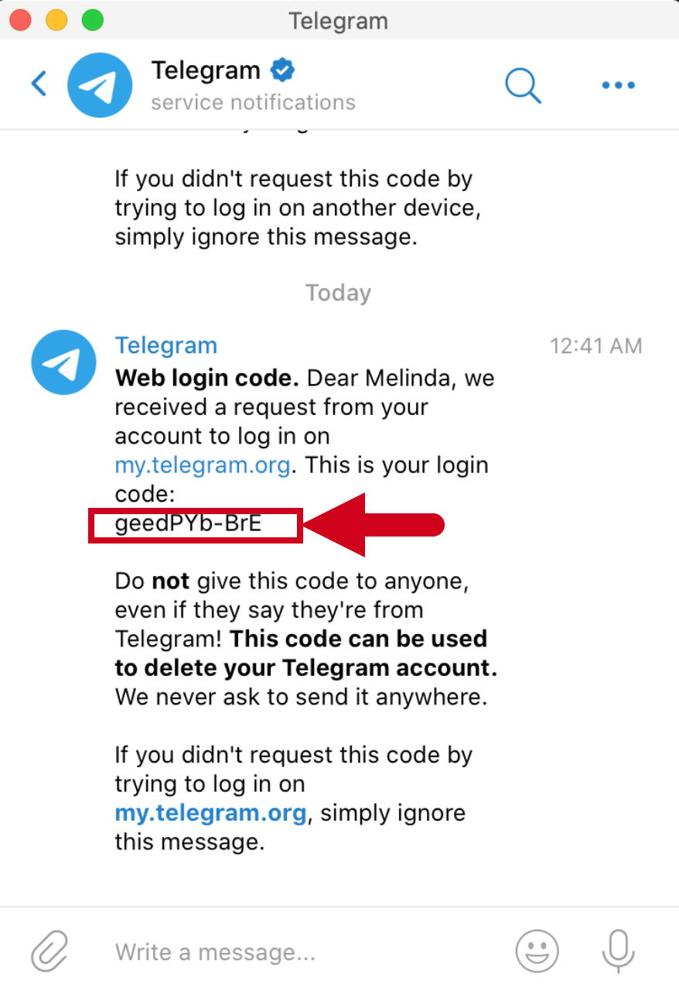Open the my.telegram.org link before login code
Image resolution: width=679 pixels, height=991 pixels.
pos(203,465)
